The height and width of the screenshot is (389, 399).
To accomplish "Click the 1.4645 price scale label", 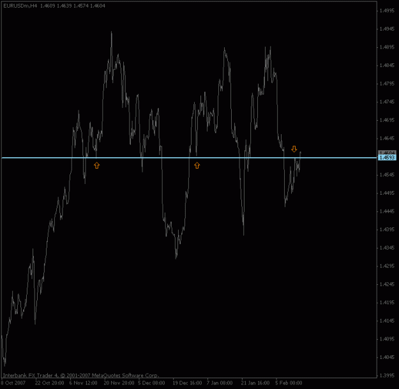I will 387,139.
